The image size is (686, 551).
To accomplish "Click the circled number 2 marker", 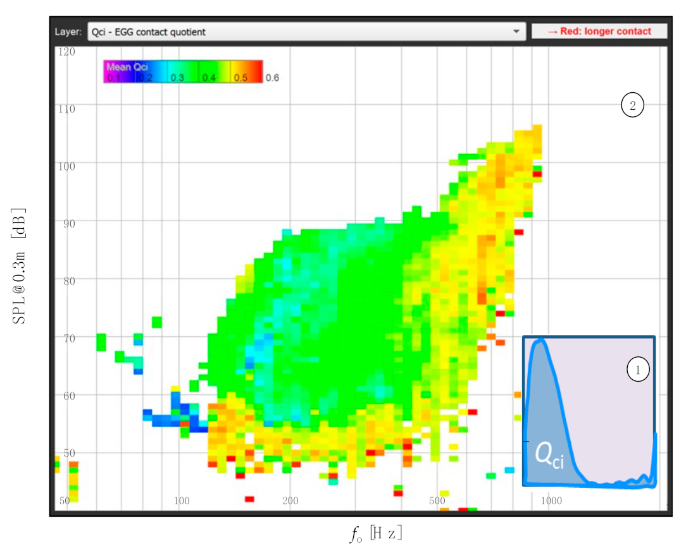I will [x=632, y=106].
